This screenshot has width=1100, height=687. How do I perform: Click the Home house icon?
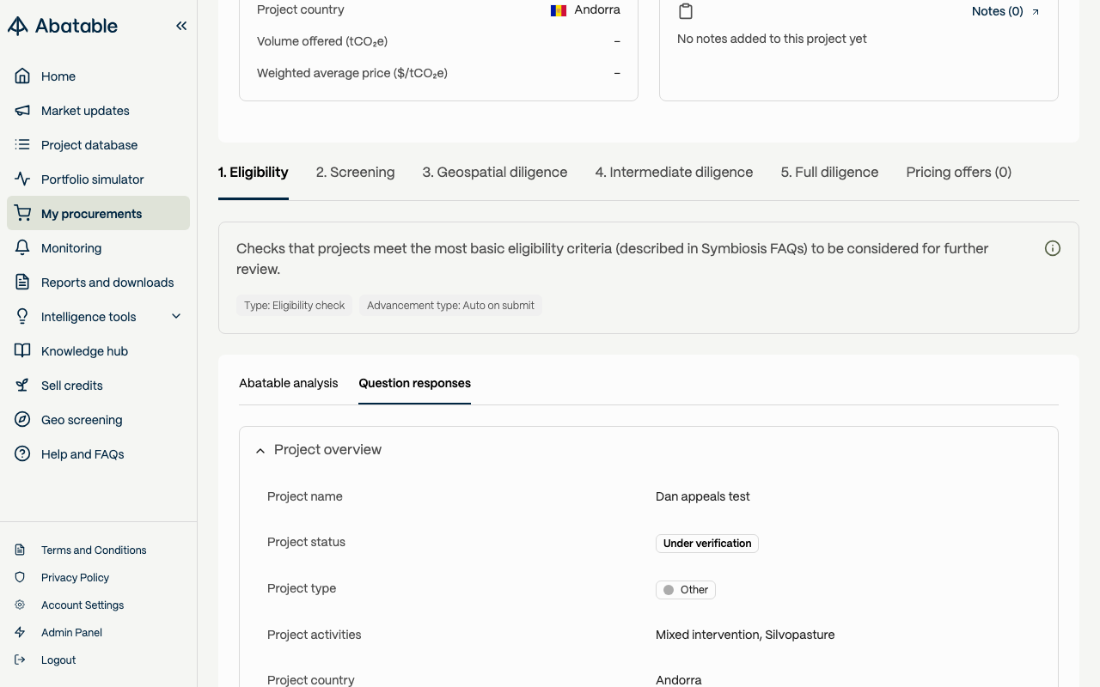point(23,76)
